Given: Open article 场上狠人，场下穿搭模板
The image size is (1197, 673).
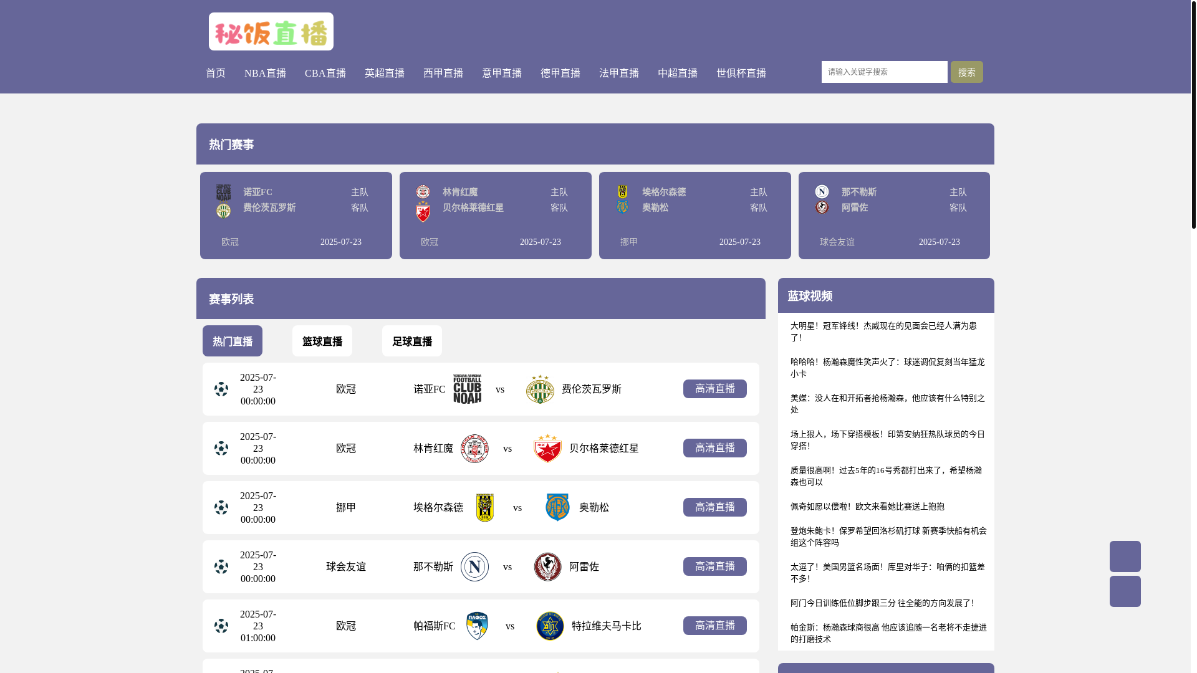Looking at the screenshot, I should [x=888, y=440].
